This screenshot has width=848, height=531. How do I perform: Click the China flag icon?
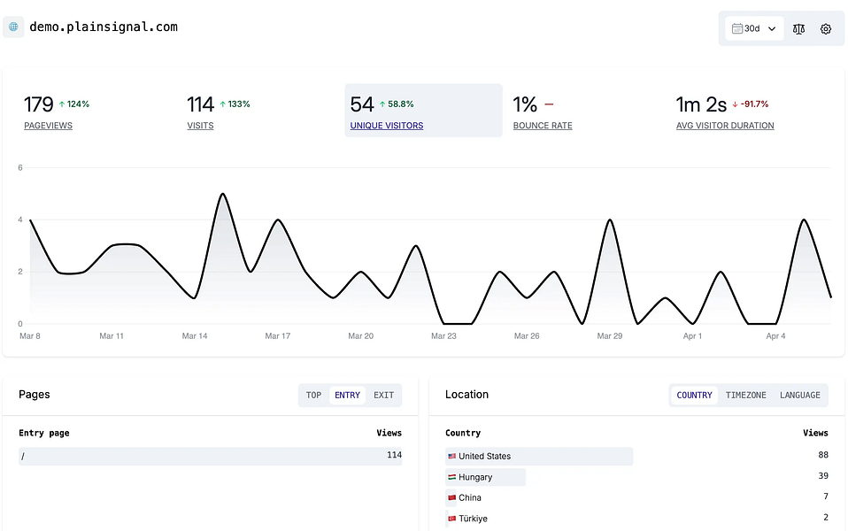click(451, 497)
